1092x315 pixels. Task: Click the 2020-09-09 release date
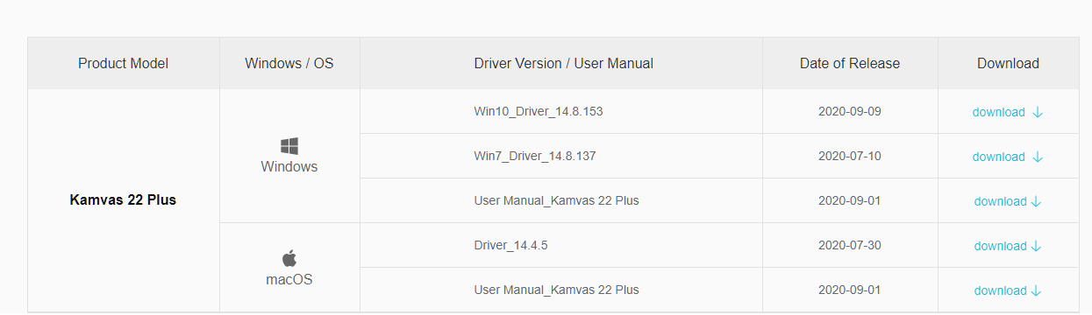850,111
